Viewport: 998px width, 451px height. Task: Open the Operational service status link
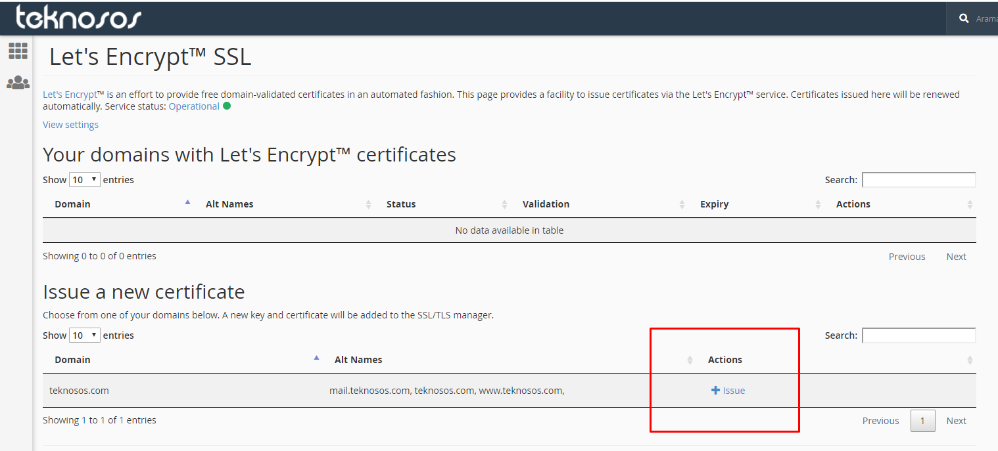[194, 106]
